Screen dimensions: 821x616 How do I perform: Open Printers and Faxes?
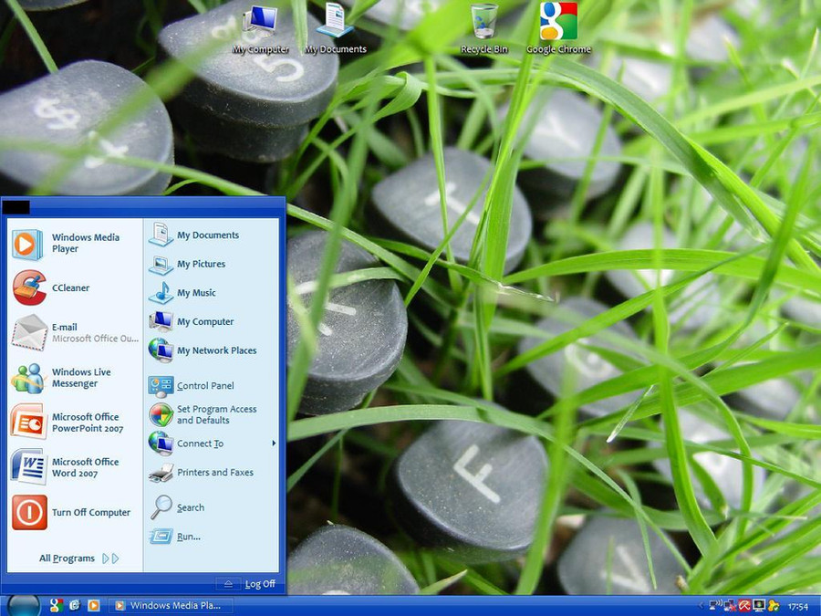pos(212,473)
